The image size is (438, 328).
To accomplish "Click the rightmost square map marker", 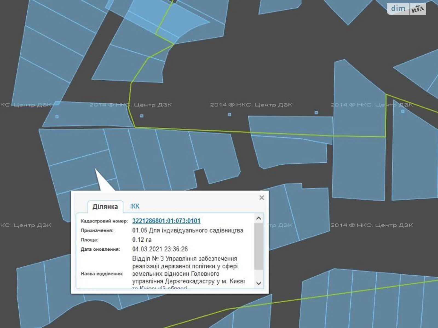I will [x=402, y=112].
